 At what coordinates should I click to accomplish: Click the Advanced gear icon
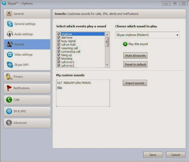tap(9, 123)
